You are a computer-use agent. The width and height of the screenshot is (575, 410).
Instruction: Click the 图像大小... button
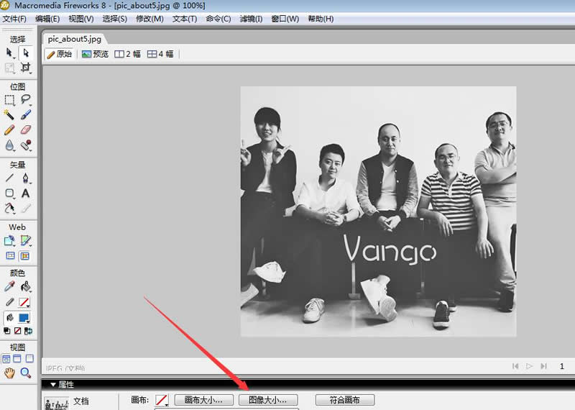[x=267, y=400]
